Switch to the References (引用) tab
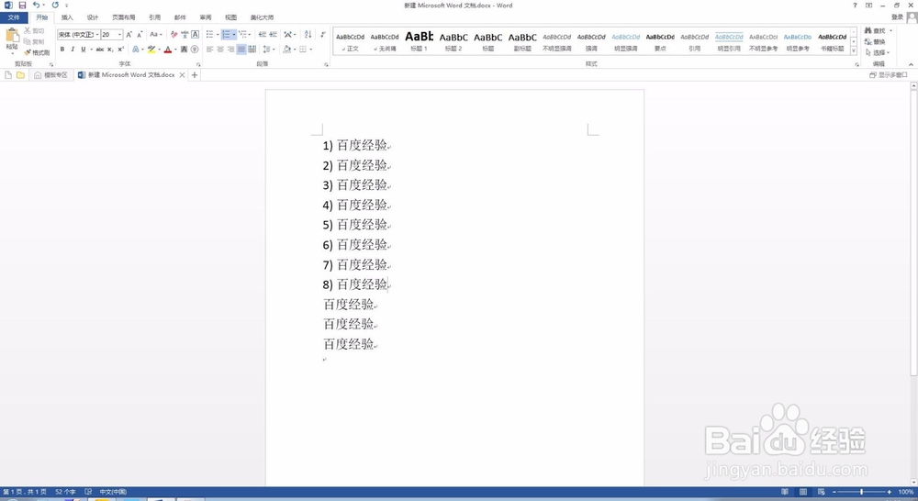918x501 pixels. click(x=154, y=17)
